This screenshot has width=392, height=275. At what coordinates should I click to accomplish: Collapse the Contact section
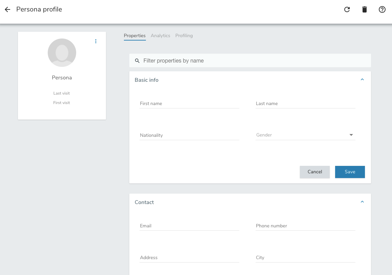tap(362, 202)
